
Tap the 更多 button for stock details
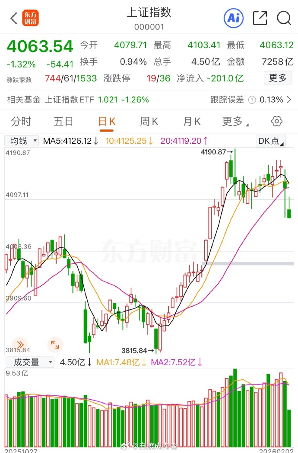tap(278, 78)
